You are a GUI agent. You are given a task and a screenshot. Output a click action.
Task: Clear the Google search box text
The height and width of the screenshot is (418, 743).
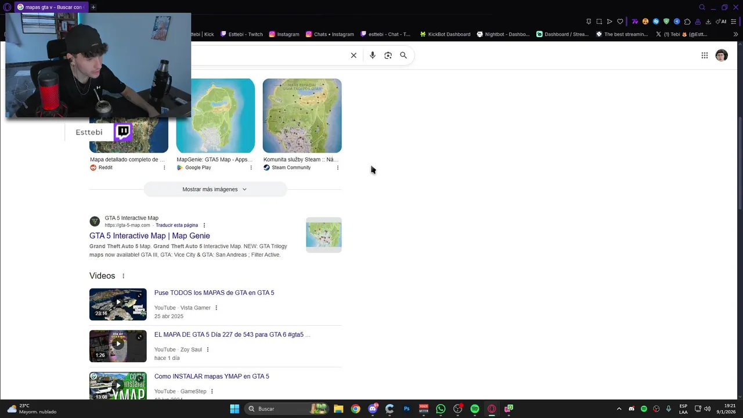pyautogui.click(x=354, y=55)
